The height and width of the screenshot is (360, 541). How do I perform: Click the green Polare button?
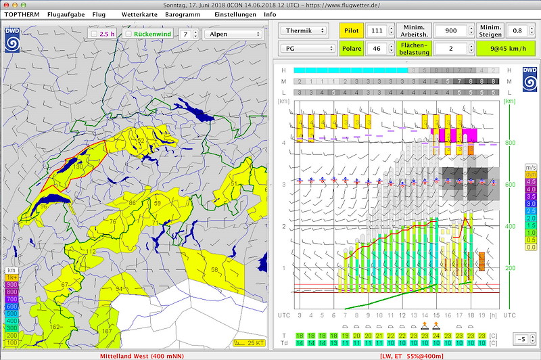[351, 48]
